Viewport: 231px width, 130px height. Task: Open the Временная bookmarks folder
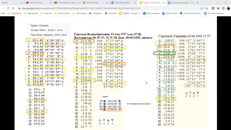(31, 13)
